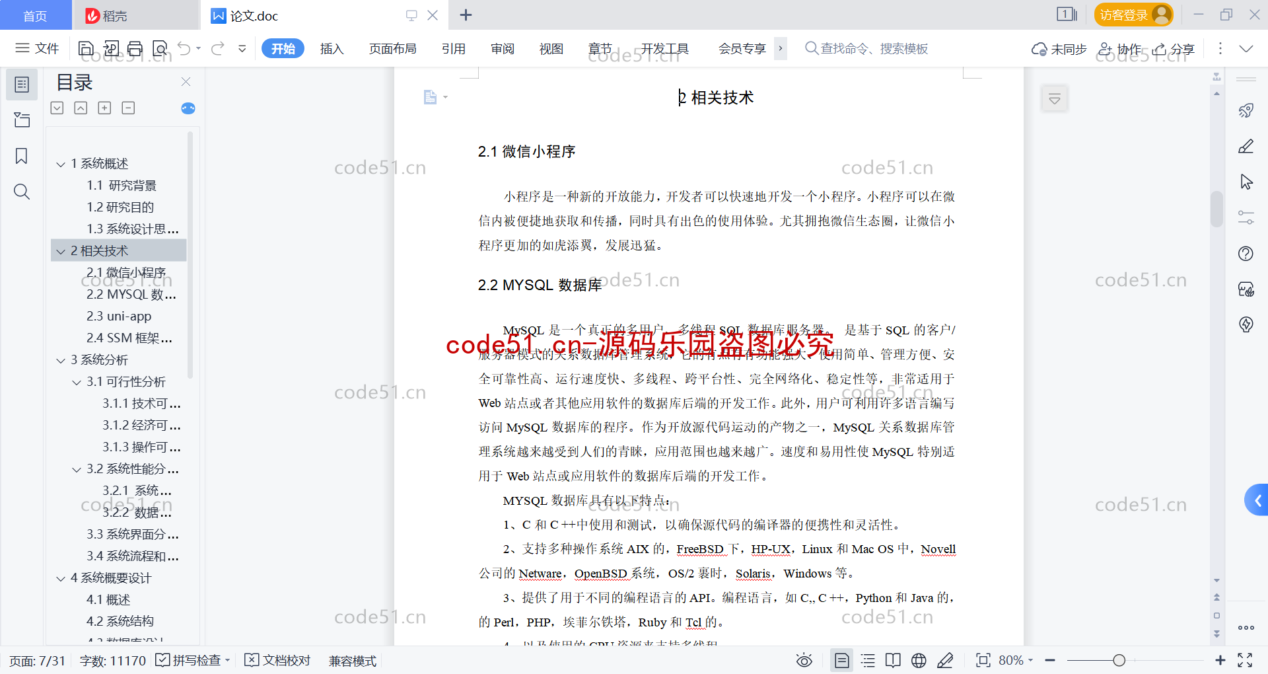
Task: Collapse the '2 相关技术' outline section
Action: pyautogui.click(x=61, y=251)
